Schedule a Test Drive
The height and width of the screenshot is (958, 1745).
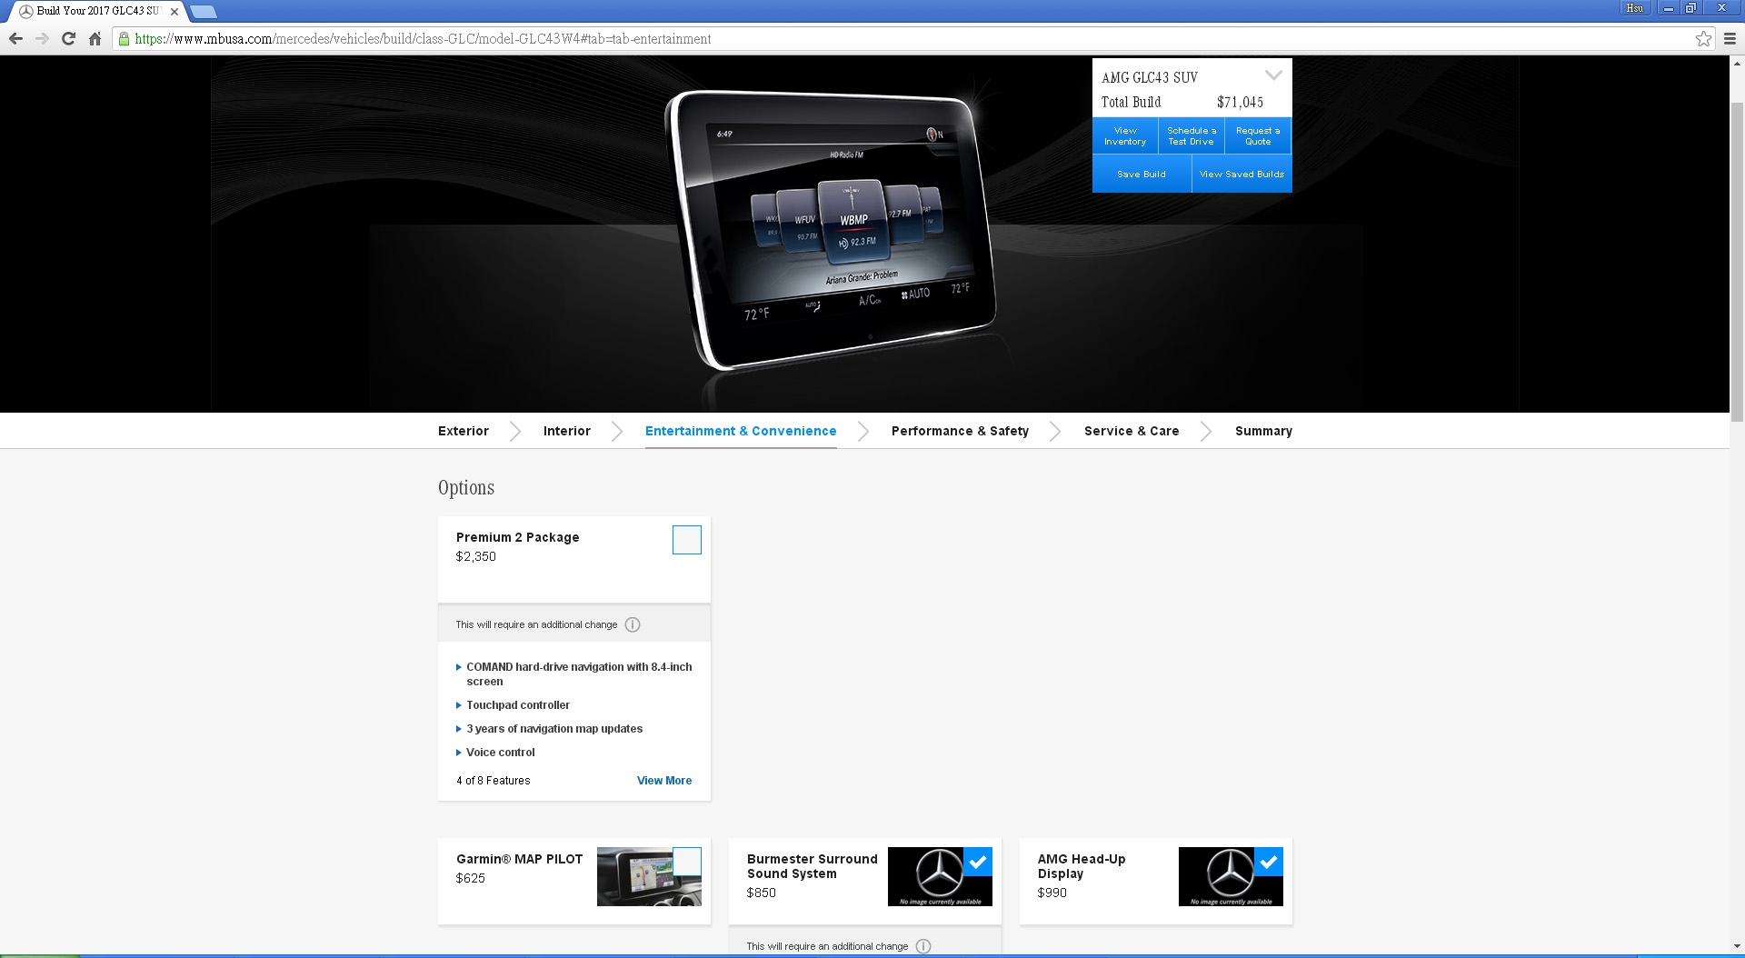point(1192,135)
